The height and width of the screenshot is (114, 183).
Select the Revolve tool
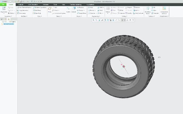[80, 7]
